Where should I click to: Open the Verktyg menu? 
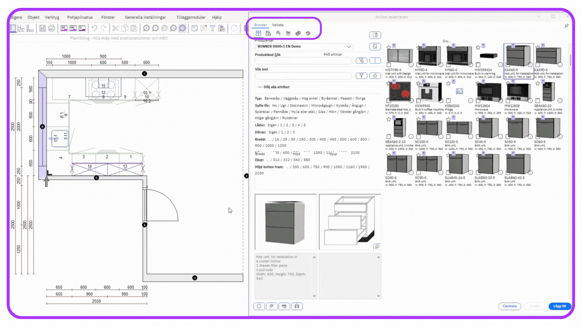(x=52, y=17)
